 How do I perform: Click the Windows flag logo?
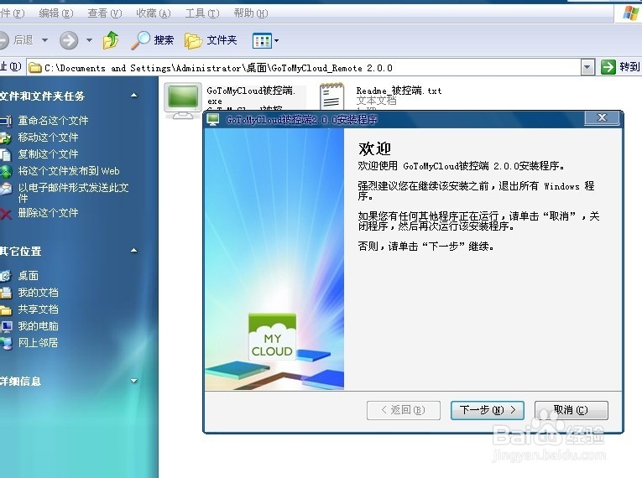629,13
